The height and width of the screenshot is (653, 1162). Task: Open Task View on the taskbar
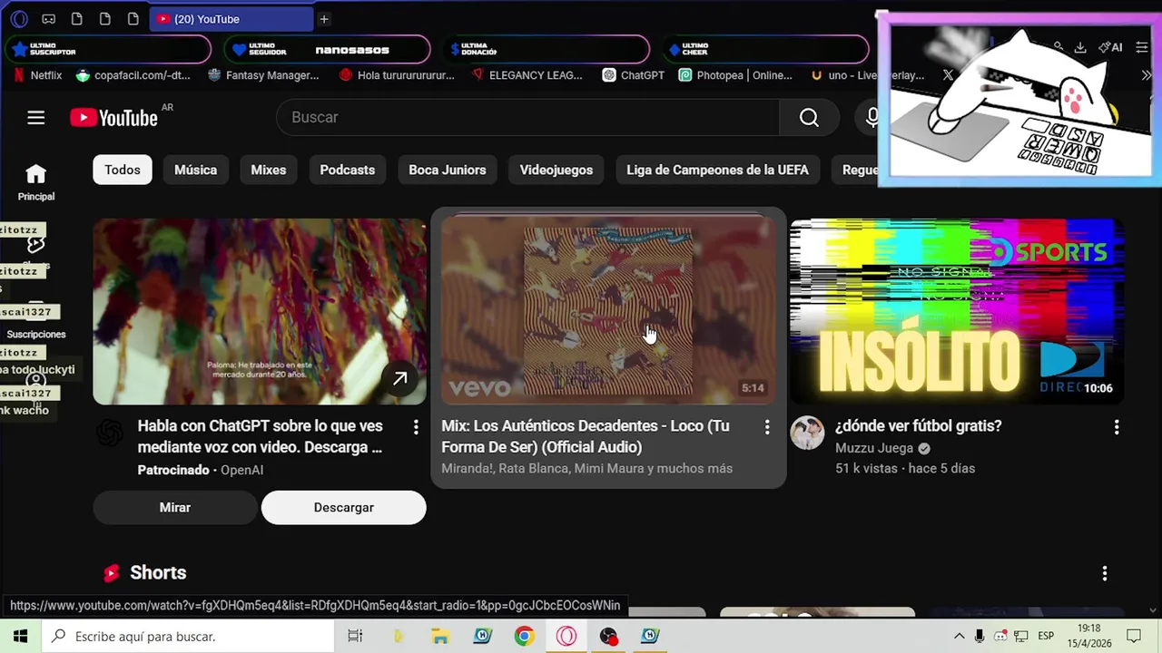tap(355, 636)
